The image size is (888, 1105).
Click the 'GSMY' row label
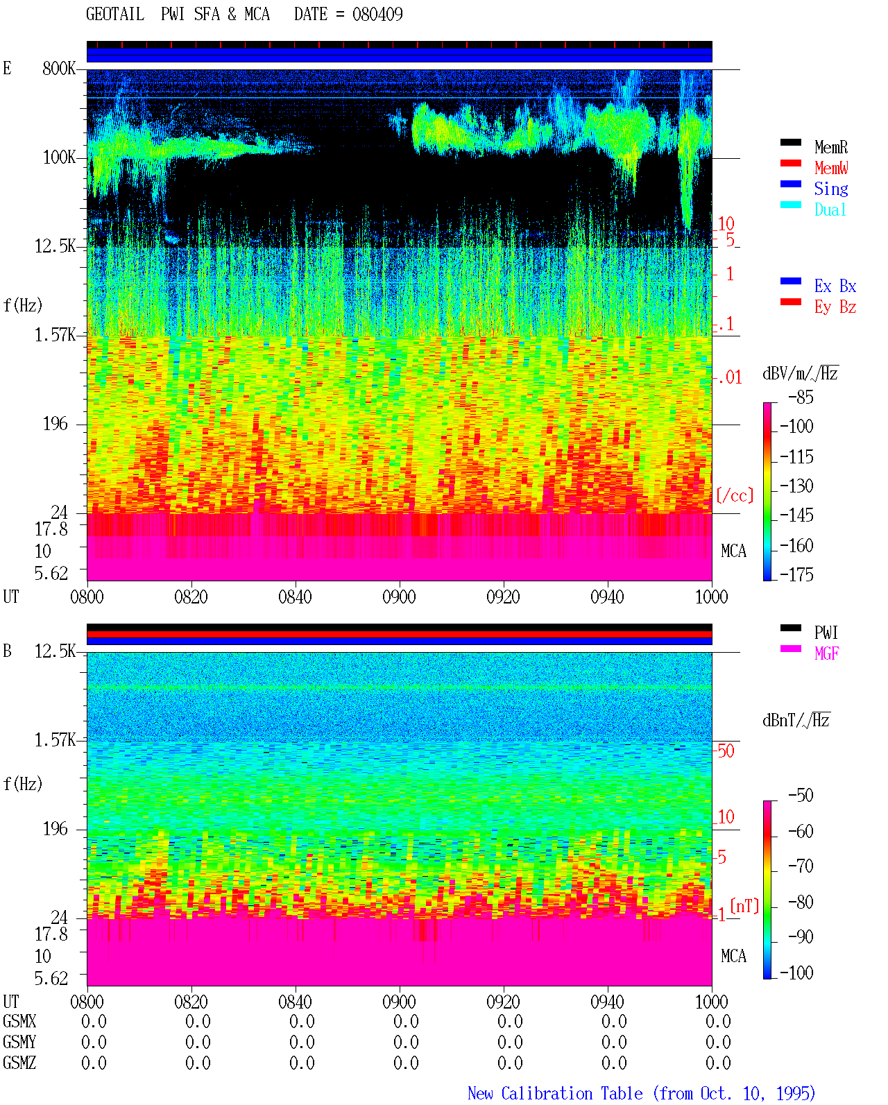click(19, 1042)
